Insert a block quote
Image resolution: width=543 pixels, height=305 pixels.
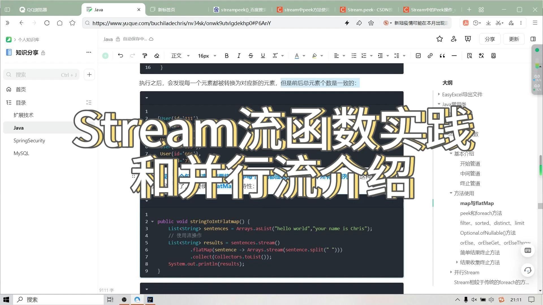442,56
